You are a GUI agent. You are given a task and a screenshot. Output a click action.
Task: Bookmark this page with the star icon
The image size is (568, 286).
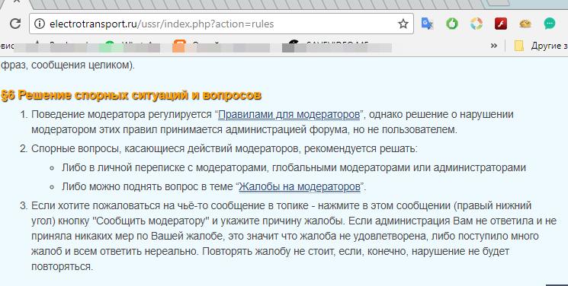coord(403,24)
